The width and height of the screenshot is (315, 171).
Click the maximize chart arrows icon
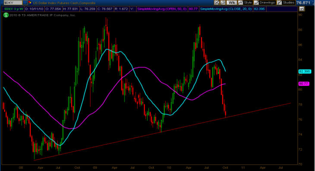(217, 3)
